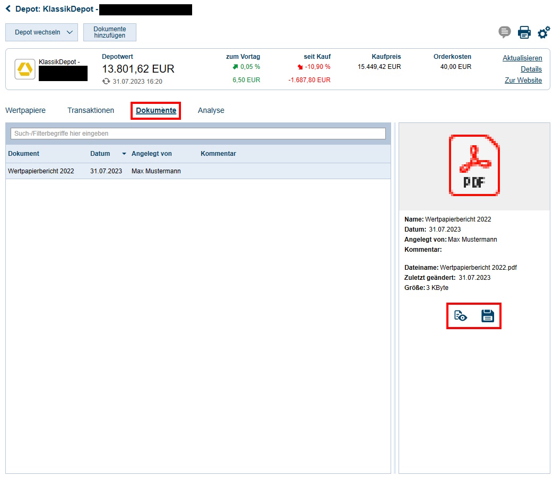Click the back arrow next to Depot title
Viewport: 553px width, 477px height.
coord(8,9)
